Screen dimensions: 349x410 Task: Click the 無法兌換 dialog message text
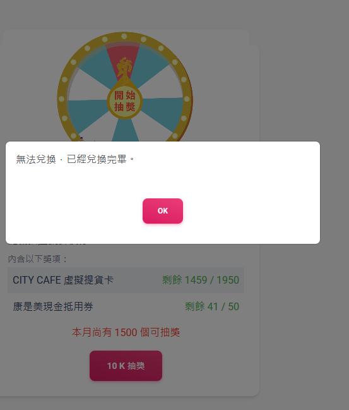[75, 159]
